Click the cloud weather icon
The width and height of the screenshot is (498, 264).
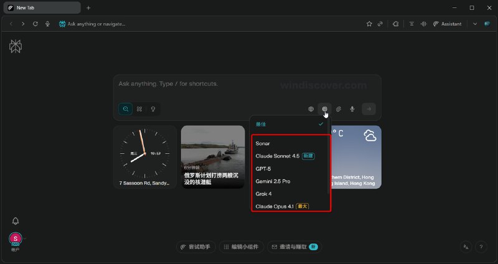[x=370, y=136]
